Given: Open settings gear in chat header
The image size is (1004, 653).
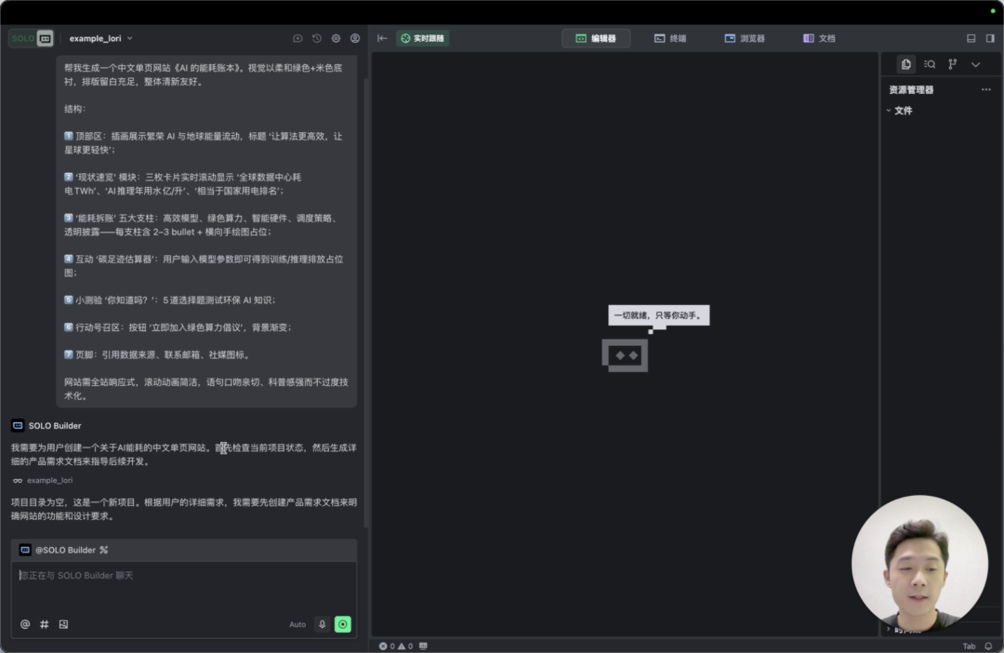Looking at the screenshot, I should (337, 38).
